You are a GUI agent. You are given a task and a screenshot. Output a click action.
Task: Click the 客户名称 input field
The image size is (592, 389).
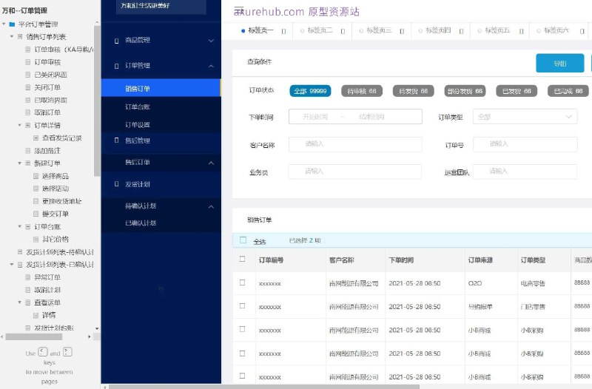(355, 144)
